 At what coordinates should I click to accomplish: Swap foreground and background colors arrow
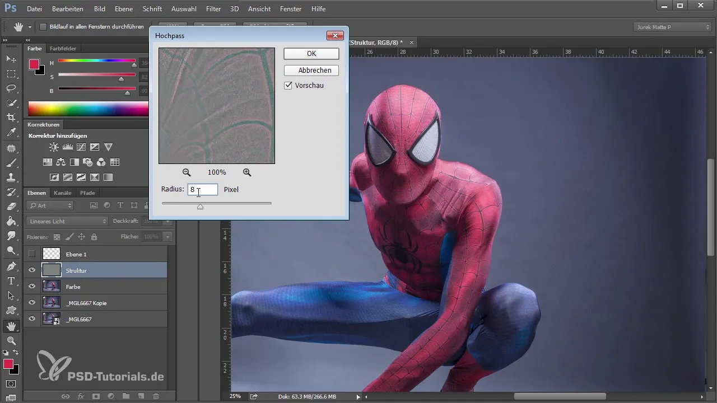pyautogui.click(x=16, y=352)
